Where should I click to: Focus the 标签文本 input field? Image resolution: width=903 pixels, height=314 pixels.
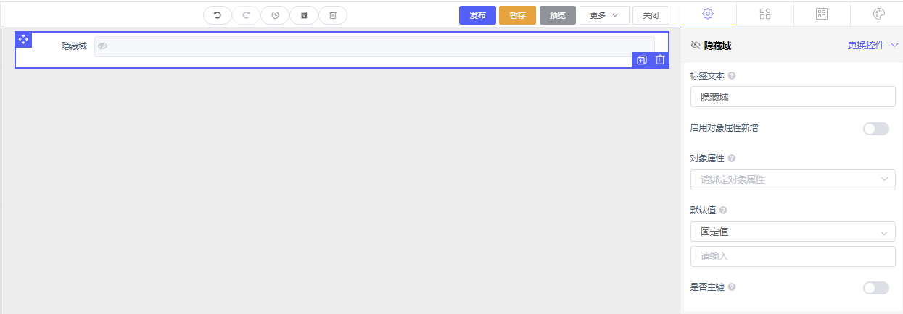[x=793, y=96]
